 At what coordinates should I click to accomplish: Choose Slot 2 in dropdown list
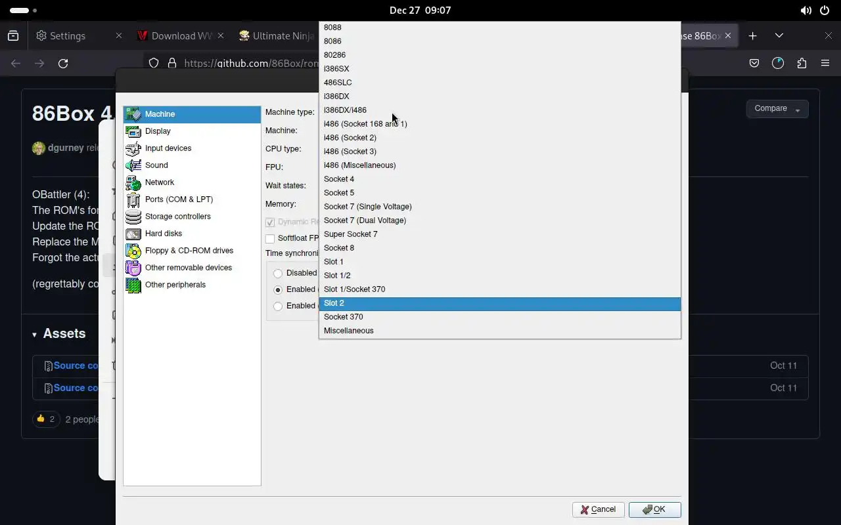pos(499,303)
